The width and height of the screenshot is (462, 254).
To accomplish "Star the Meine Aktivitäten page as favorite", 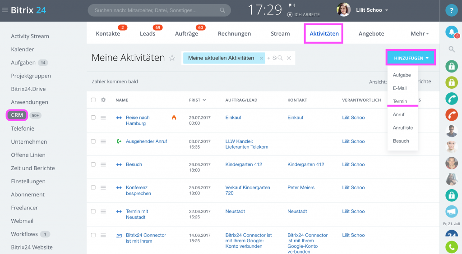I will [172, 58].
